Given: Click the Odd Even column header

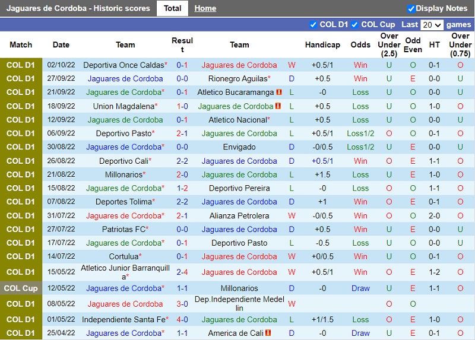Looking at the screenshot, I should click(x=413, y=45).
